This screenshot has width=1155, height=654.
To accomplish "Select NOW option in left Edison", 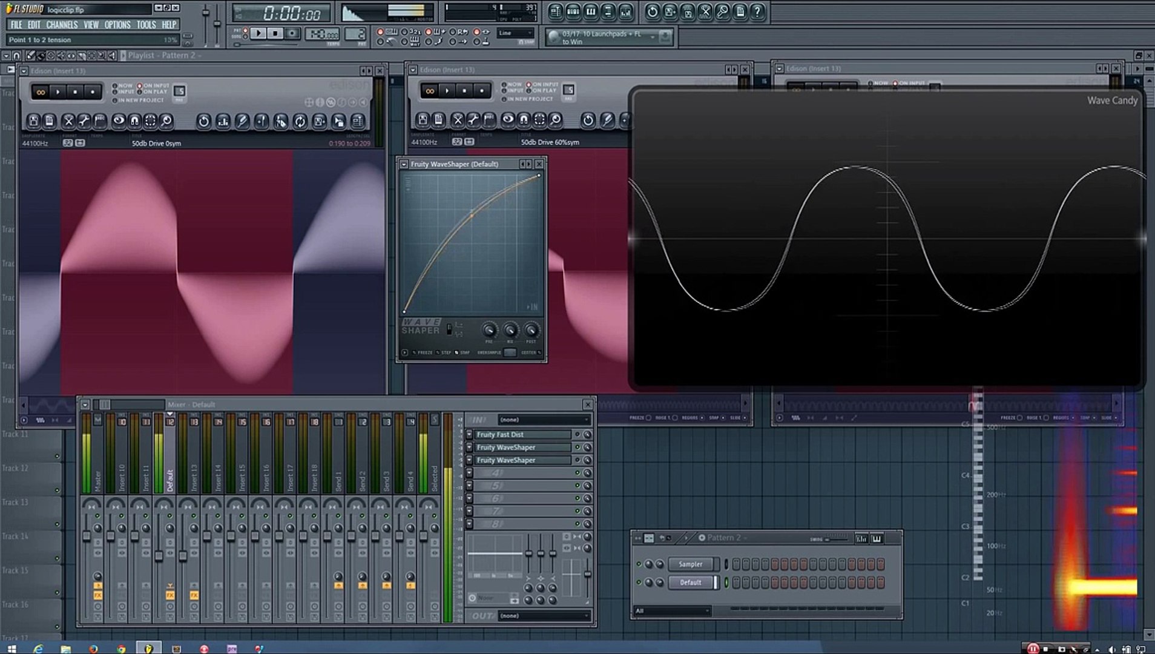I will point(123,85).
